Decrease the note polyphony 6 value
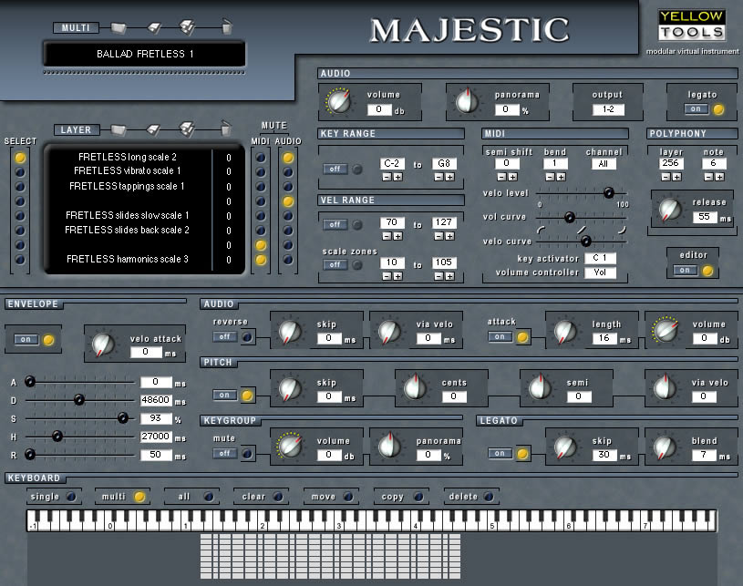743x586 pixels. coord(708,177)
